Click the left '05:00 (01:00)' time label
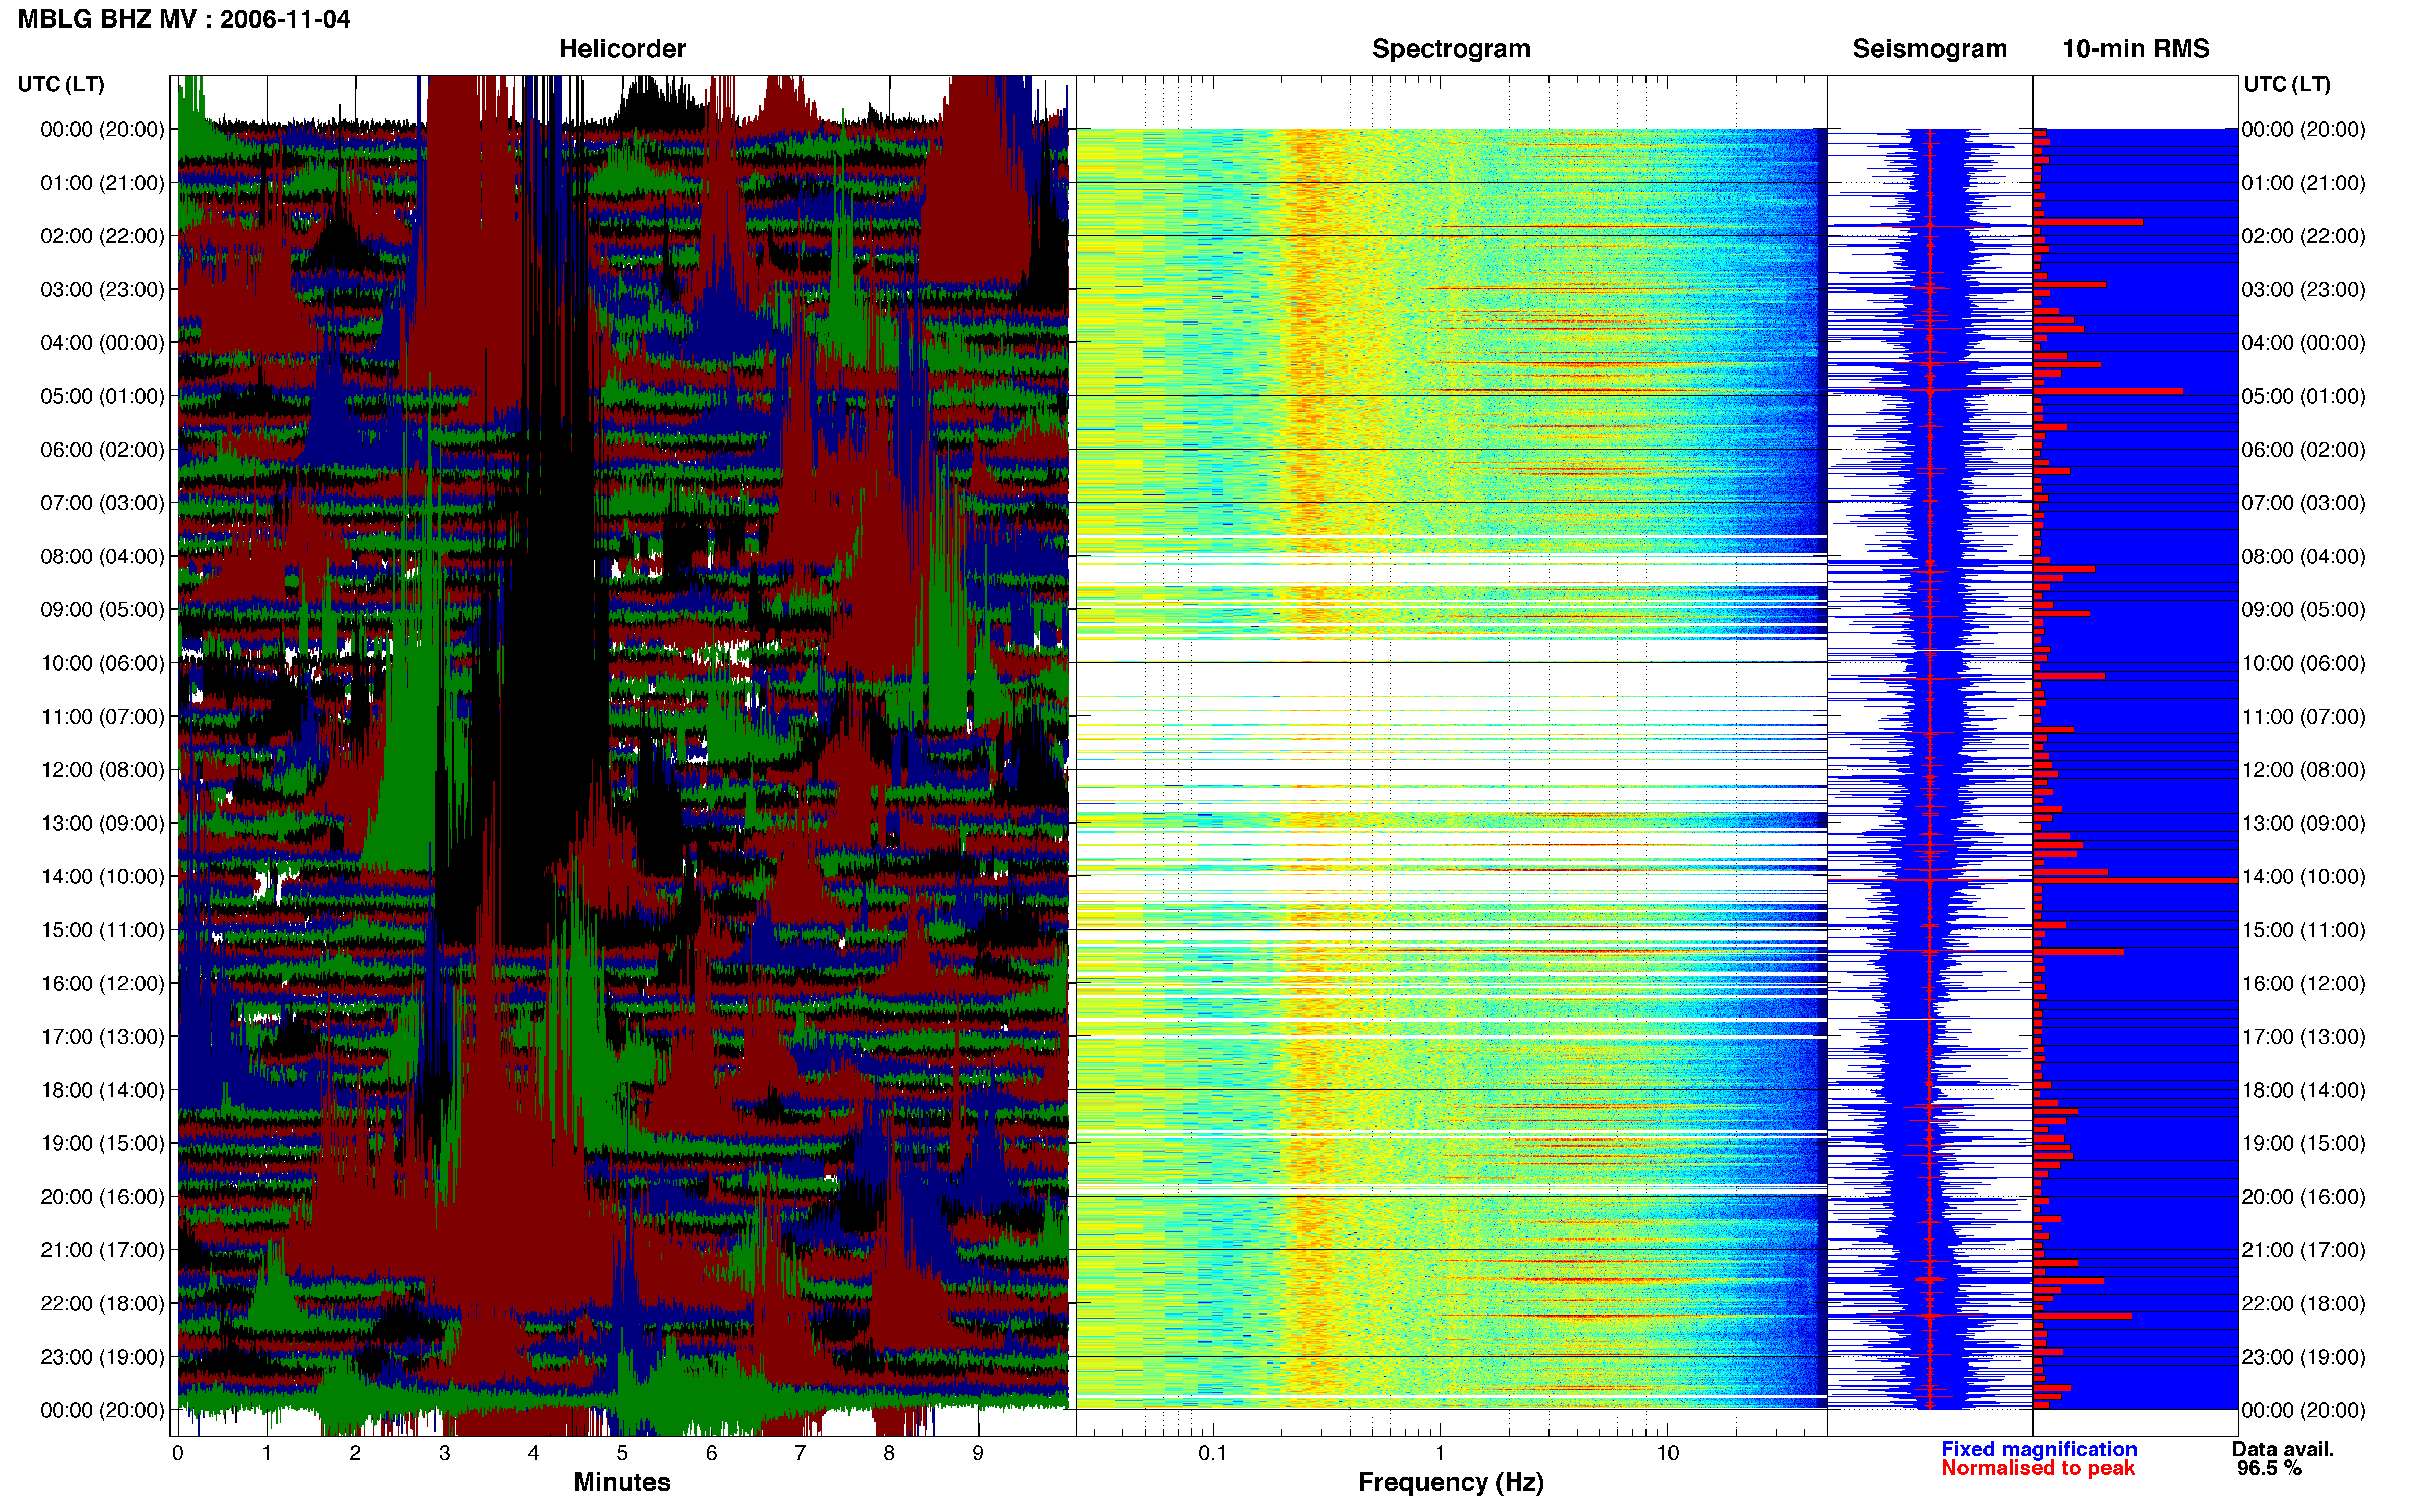The height and width of the screenshot is (1512, 2420). tap(102, 396)
